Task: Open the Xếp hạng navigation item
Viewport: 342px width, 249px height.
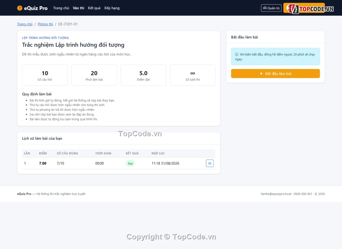Action: pyautogui.click(x=112, y=8)
